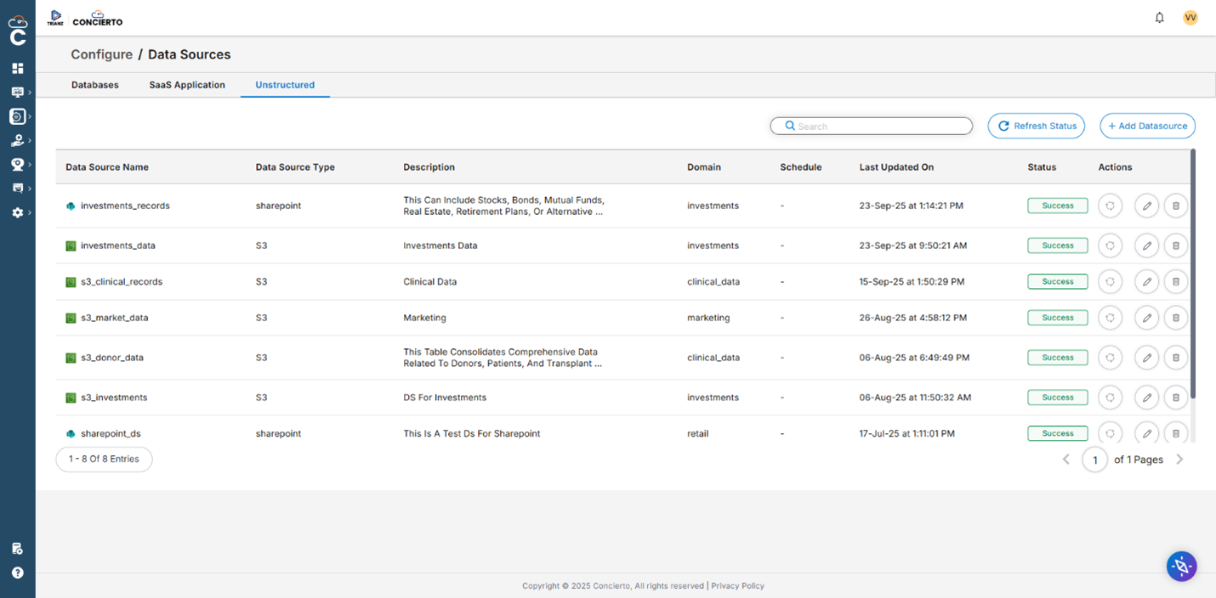Switch to the Databases tab
Screen dimensions: 1216x598
[94, 85]
